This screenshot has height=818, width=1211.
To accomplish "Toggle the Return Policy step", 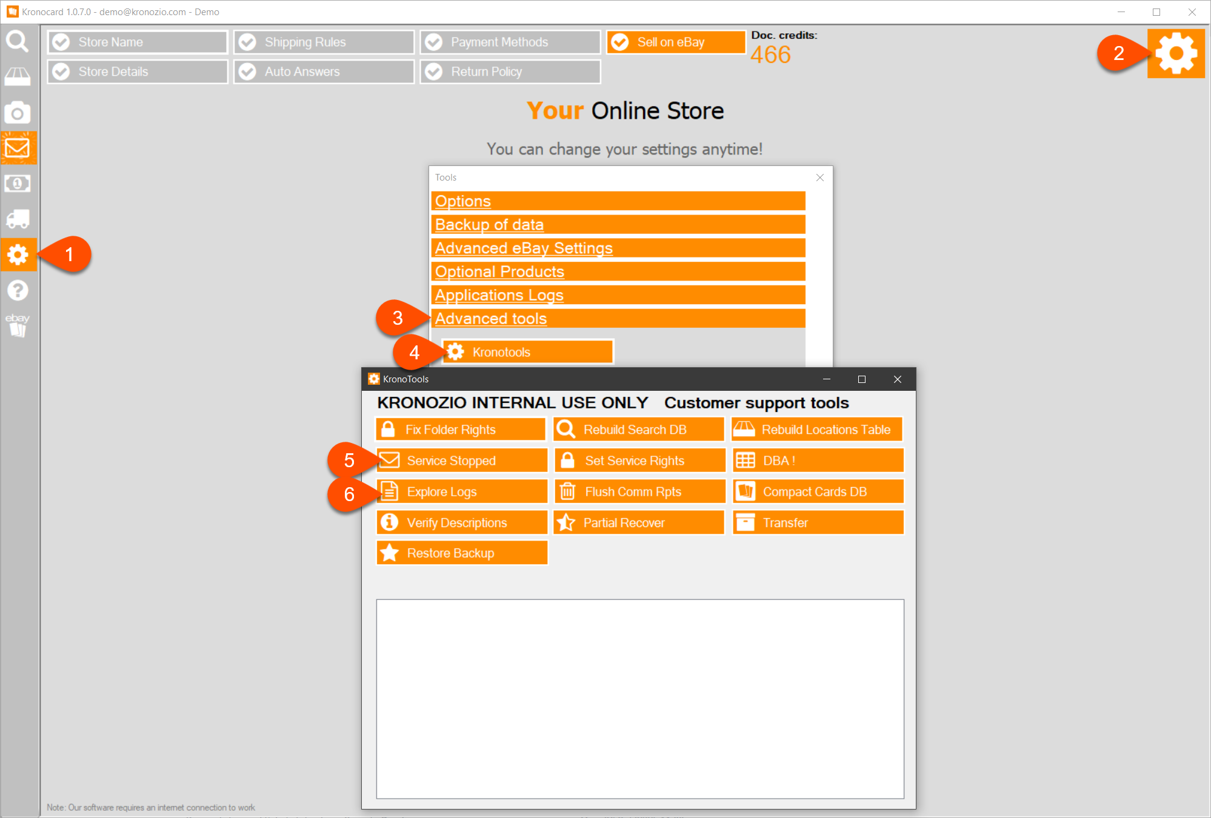I will (x=510, y=71).
